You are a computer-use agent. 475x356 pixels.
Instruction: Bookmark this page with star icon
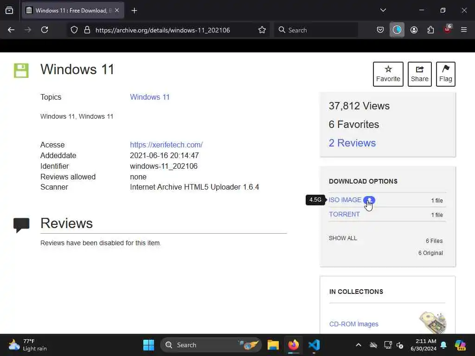click(262, 30)
